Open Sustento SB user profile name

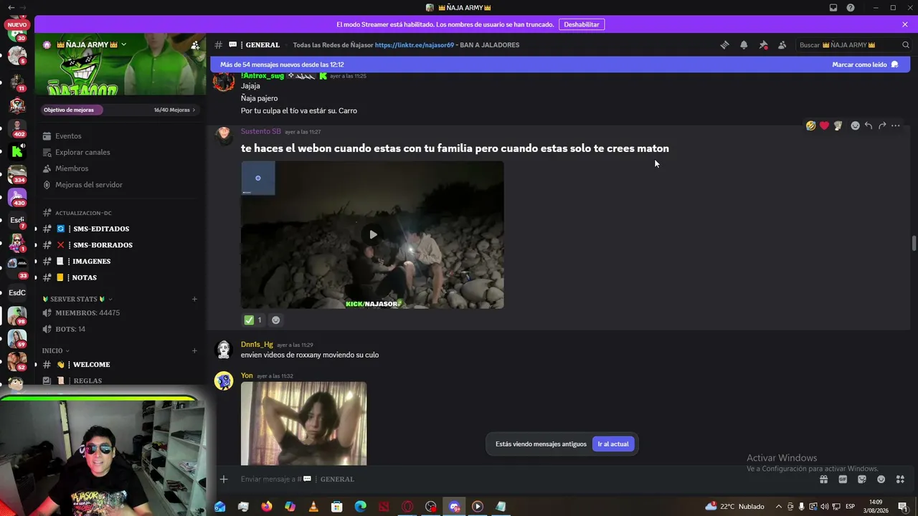pyautogui.click(x=261, y=131)
